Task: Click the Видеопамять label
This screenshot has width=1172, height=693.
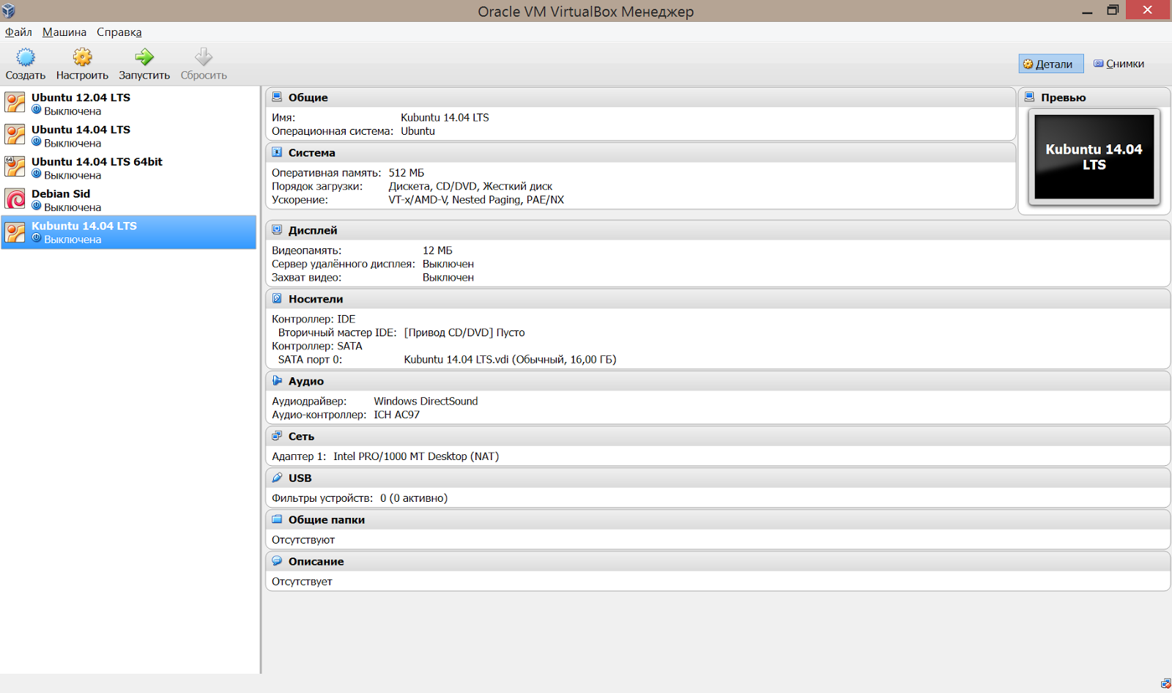Action: [307, 251]
